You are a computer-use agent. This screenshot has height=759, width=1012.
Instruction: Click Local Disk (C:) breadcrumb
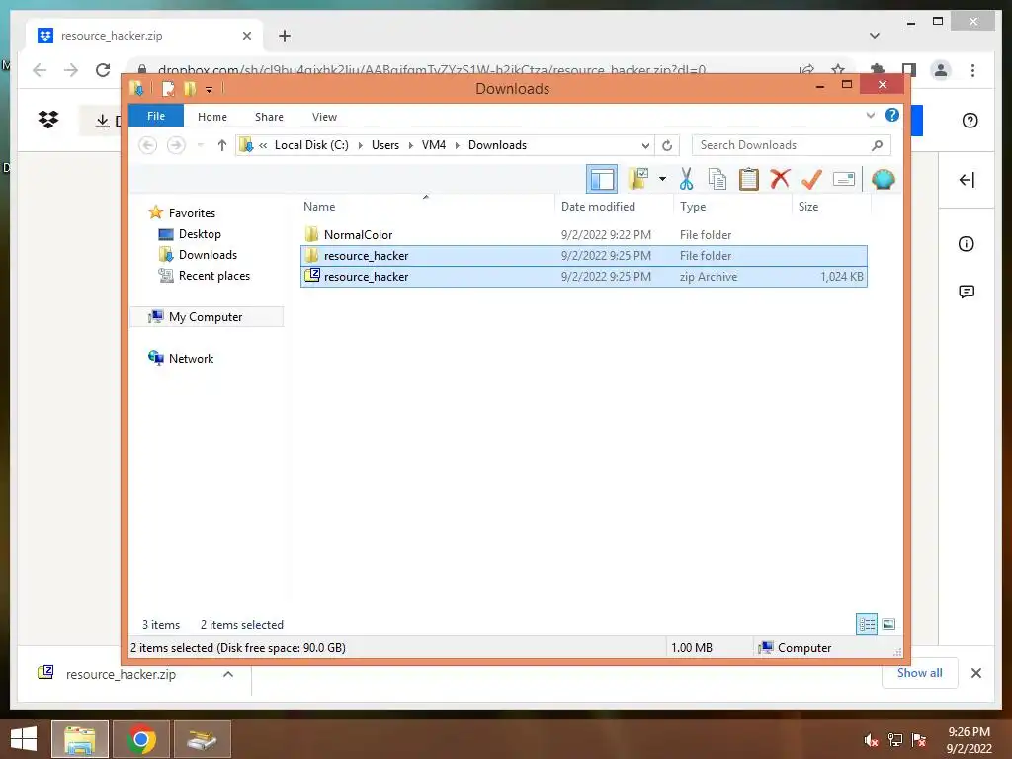click(x=311, y=145)
